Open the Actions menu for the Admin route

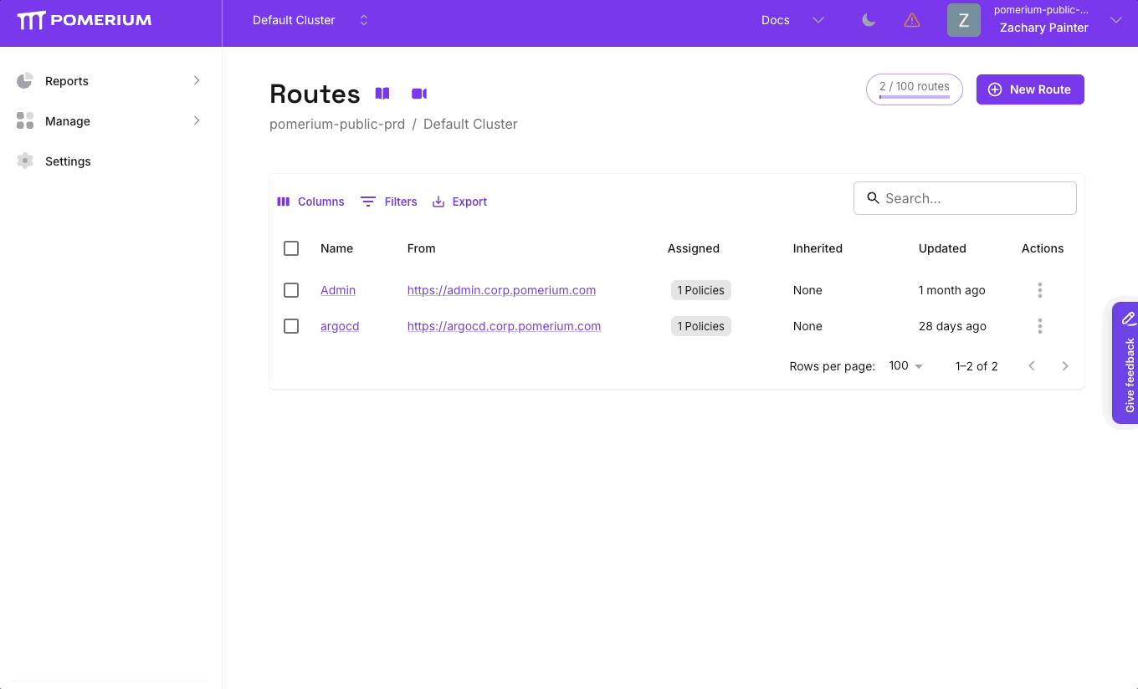(1040, 290)
